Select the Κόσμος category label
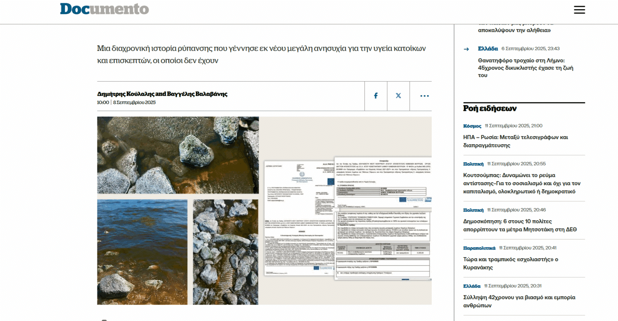This screenshot has width=618, height=321. [472, 126]
